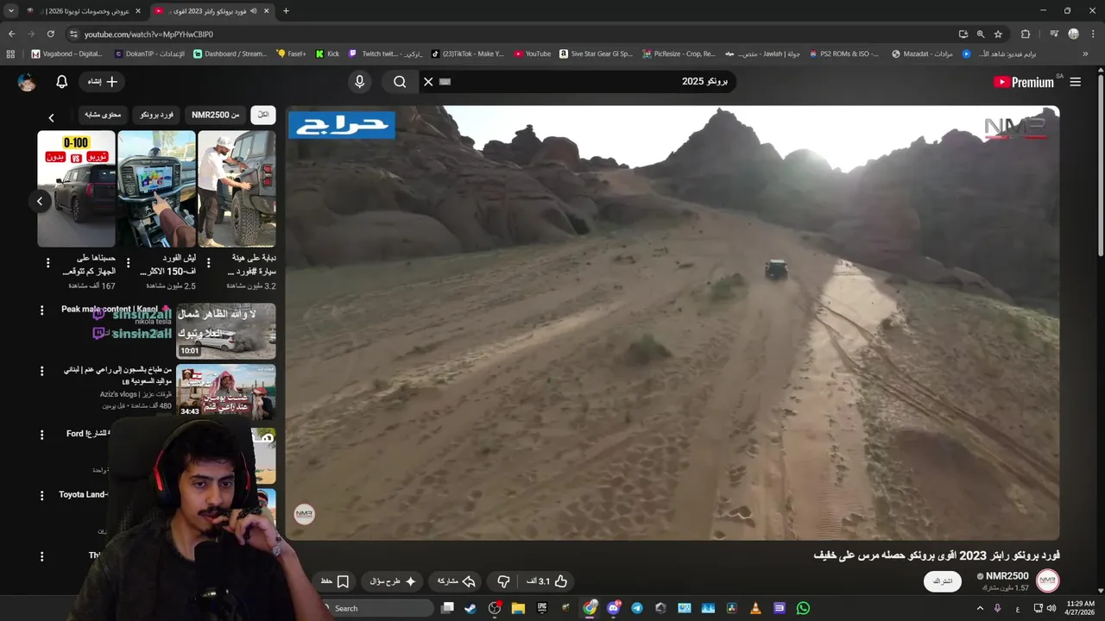Click the Aziz's vlogs video title
The image size is (1105, 621).
(118, 375)
